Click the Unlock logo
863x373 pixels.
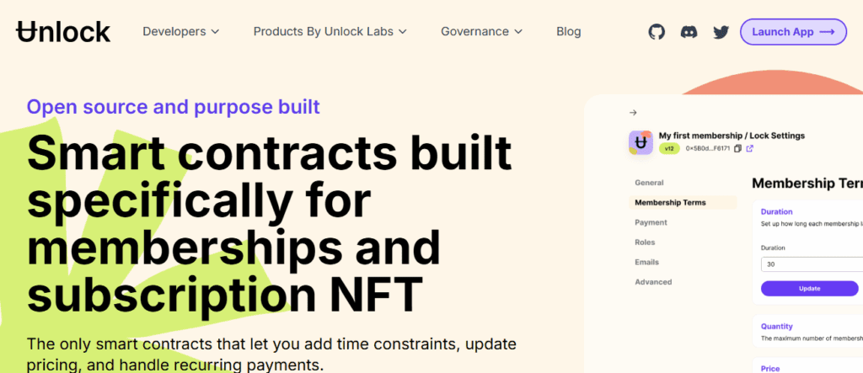pyautogui.click(x=63, y=32)
